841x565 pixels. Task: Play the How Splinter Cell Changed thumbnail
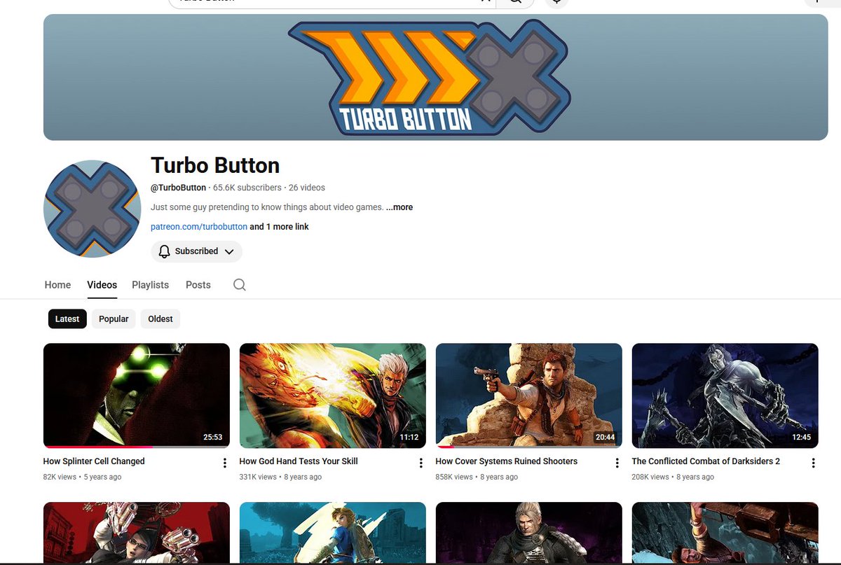click(x=137, y=396)
